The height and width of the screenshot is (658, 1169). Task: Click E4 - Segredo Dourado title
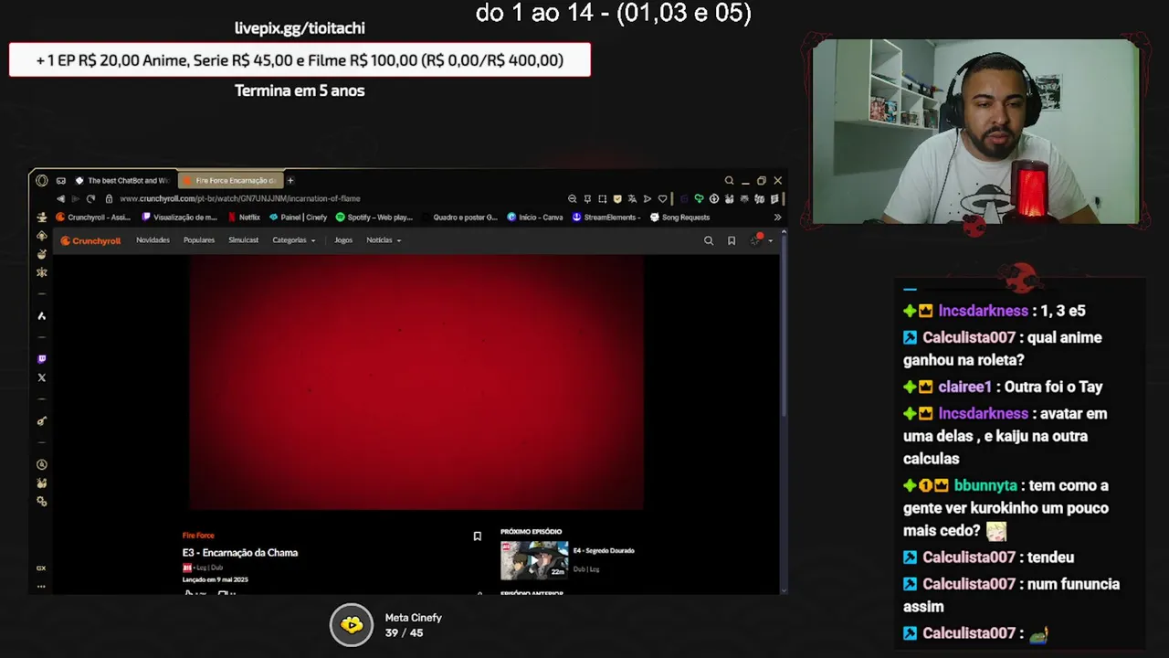604,550
